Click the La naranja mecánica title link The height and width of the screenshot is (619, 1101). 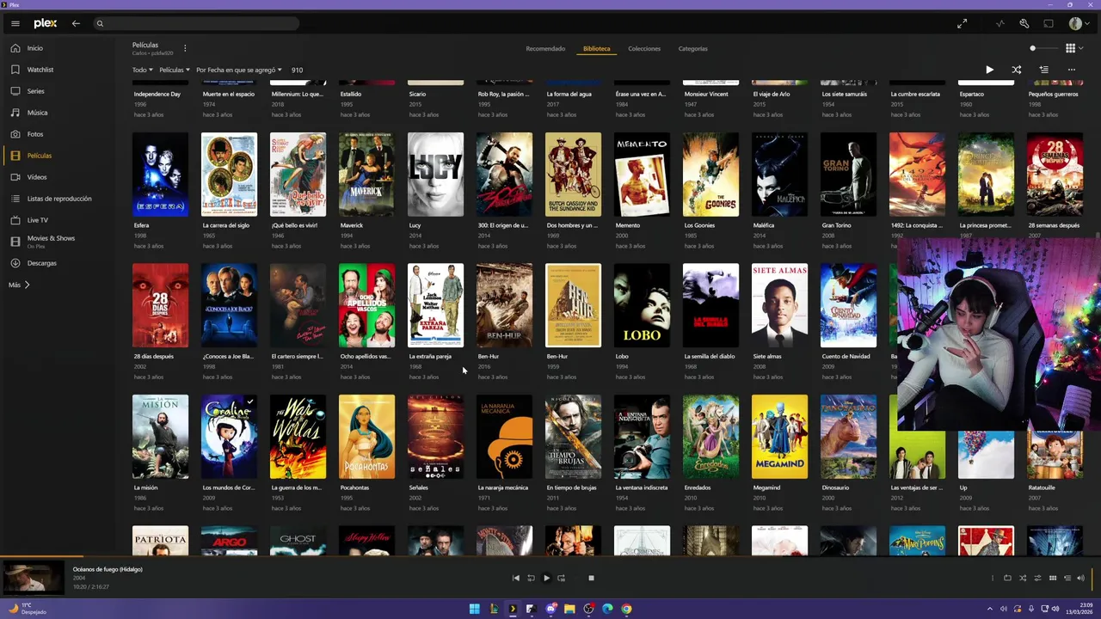click(502, 487)
